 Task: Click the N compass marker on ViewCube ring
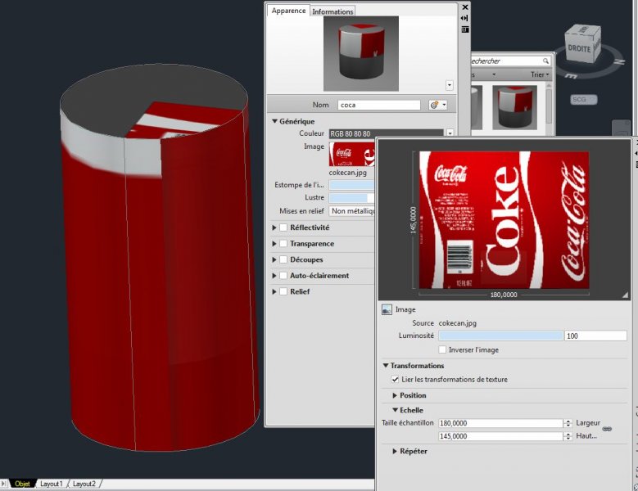619,62
